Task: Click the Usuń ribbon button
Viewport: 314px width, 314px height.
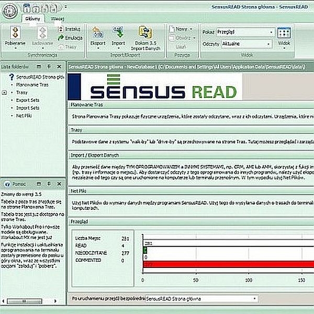Action: coord(181,47)
